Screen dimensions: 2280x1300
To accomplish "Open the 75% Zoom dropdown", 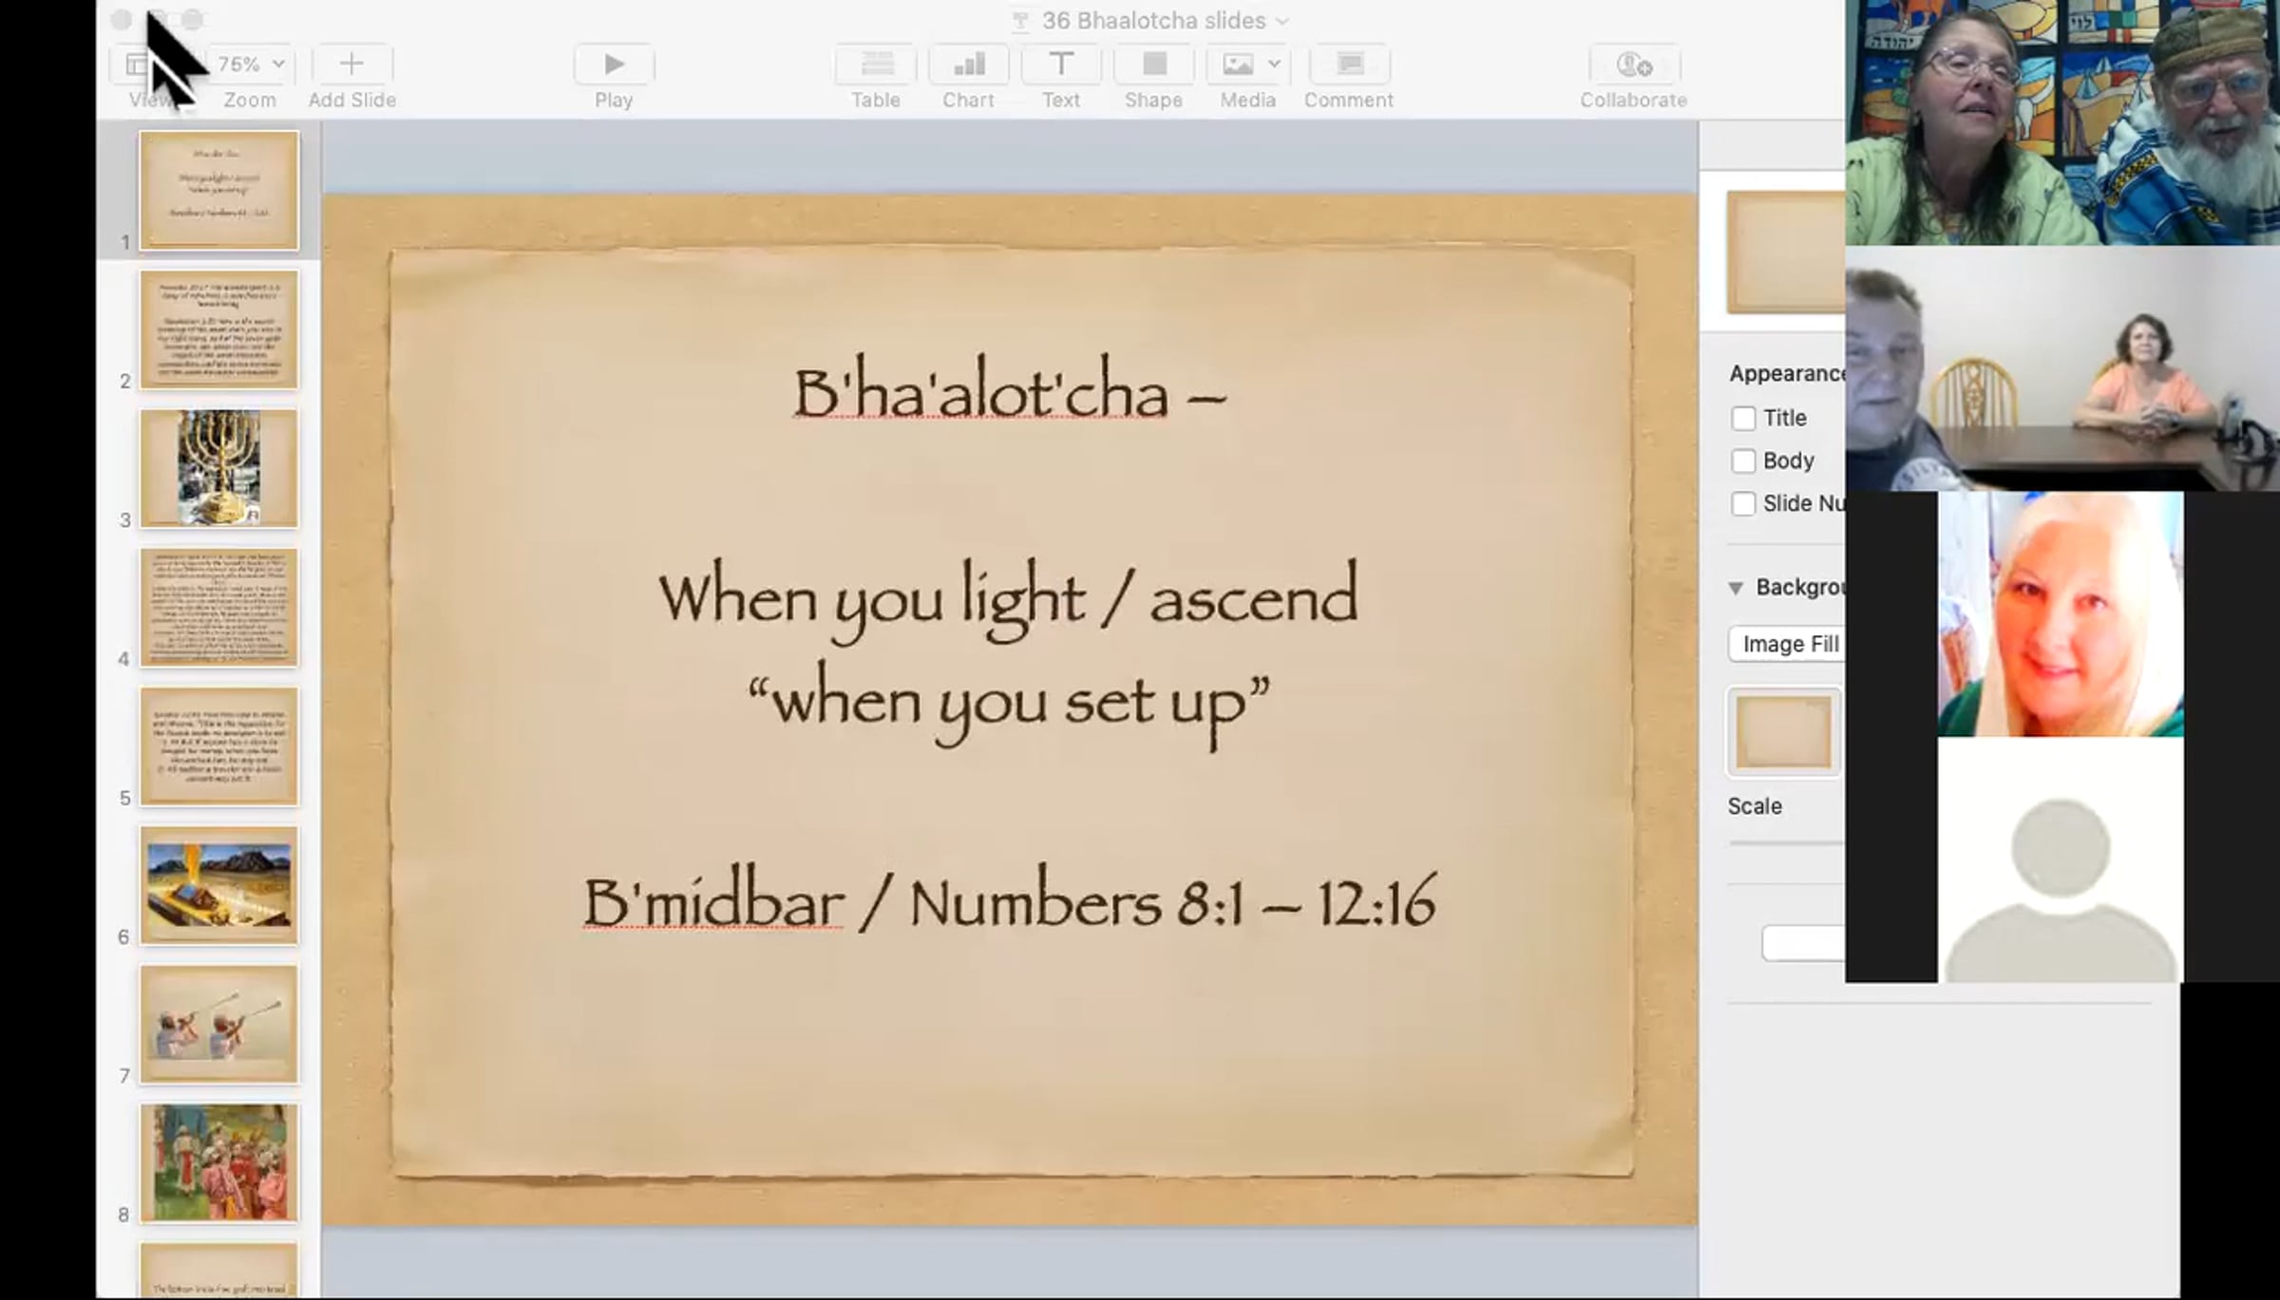I will click(250, 65).
